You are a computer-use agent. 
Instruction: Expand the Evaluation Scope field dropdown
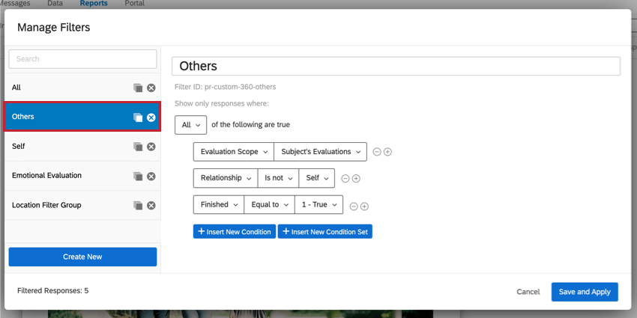pyautogui.click(x=233, y=152)
